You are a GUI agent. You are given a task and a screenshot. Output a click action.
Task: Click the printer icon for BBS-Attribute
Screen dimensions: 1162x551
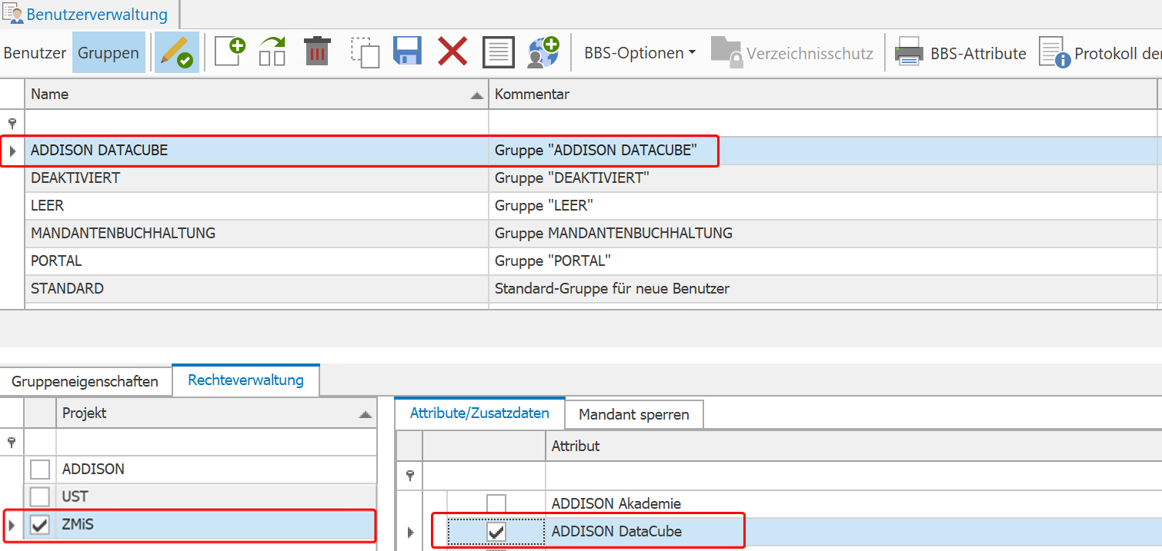coord(909,53)
